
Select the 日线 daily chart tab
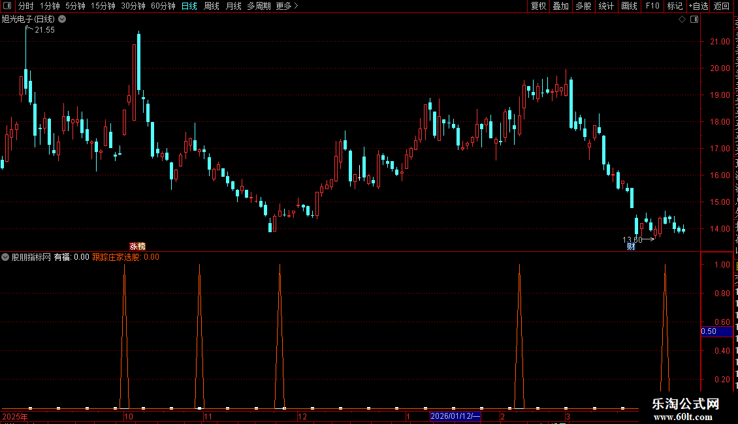(x=189, y=6)
